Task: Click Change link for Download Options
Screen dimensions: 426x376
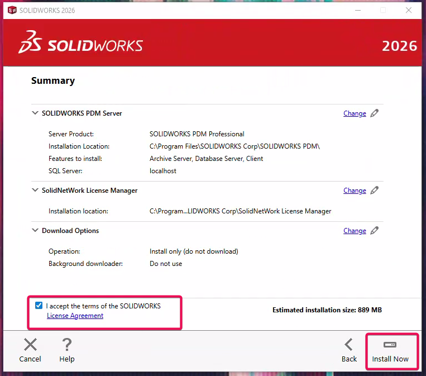Action: pyautogui.click(x=355, y=231)
